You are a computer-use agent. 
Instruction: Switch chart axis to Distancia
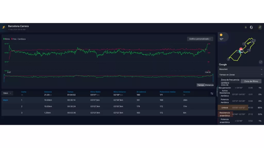209,85
